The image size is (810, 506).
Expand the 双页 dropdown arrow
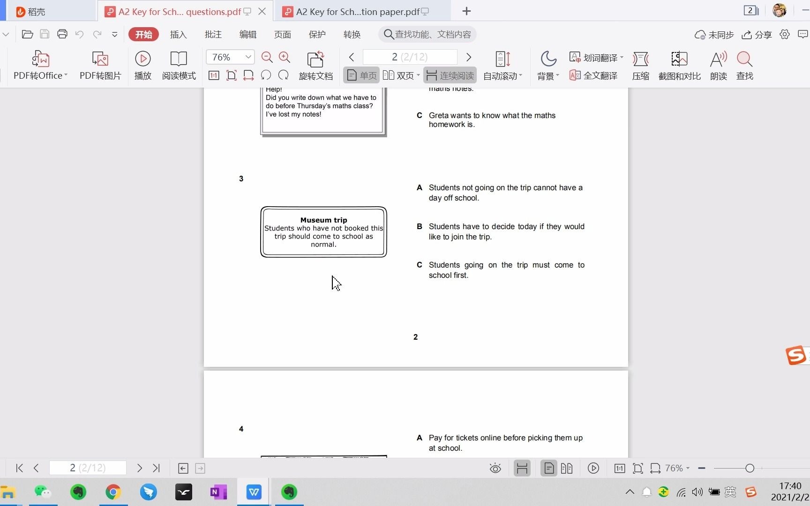418,75
